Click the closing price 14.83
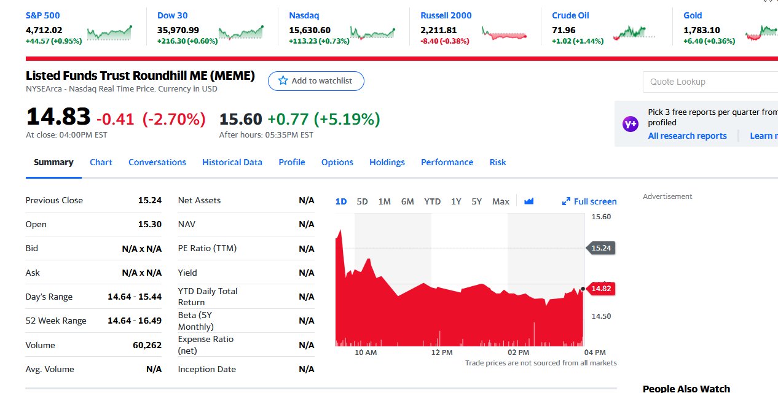Viewport: 778px width, 393px height. 58,117
